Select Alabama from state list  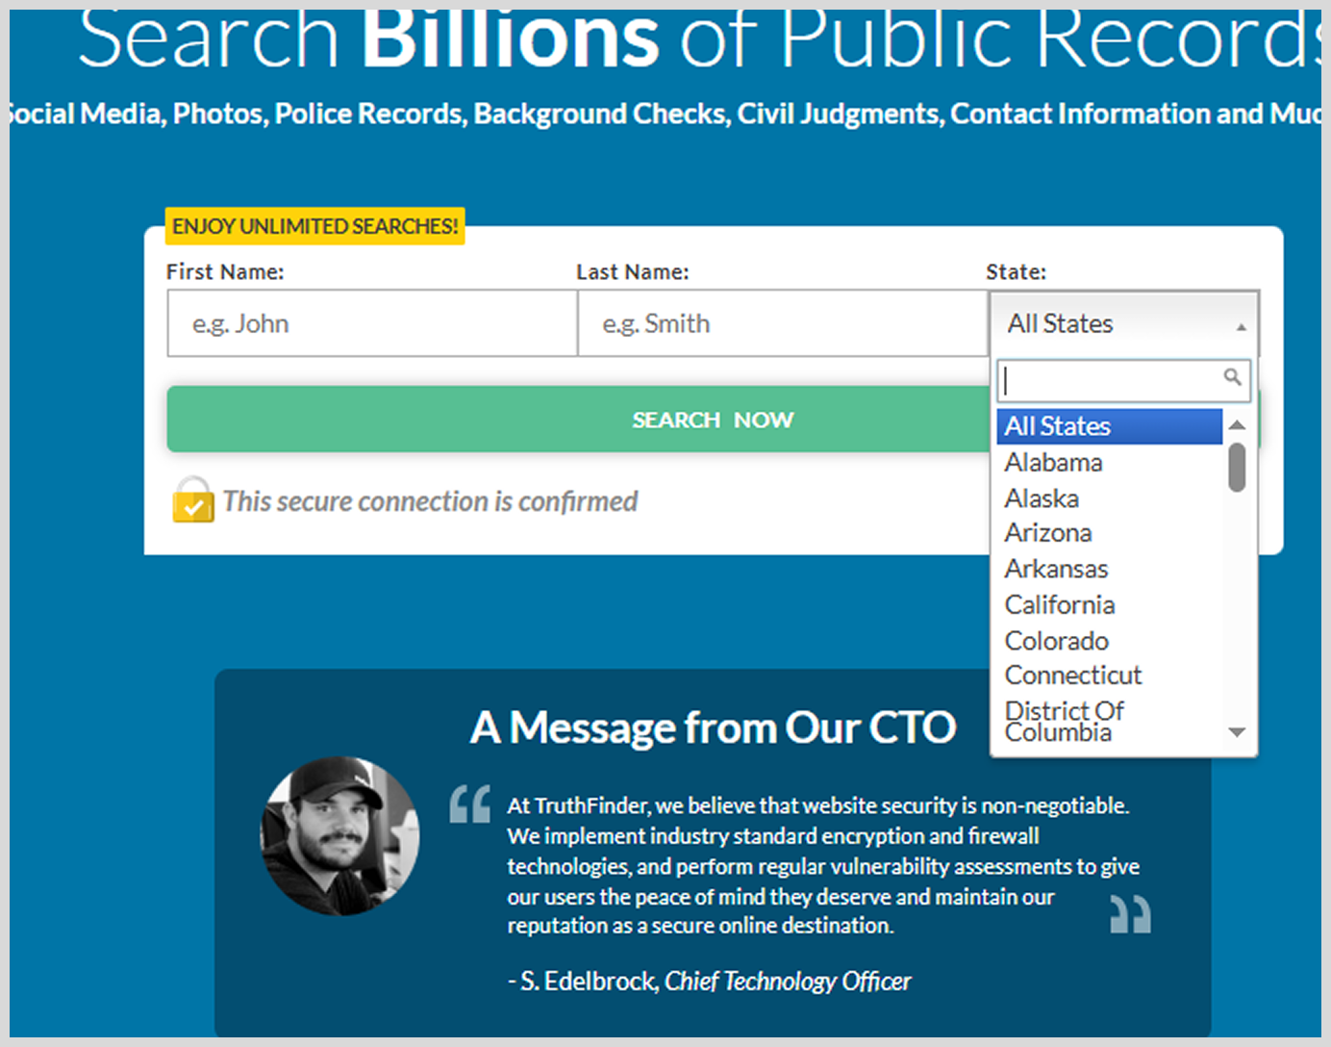point(1109,463)
